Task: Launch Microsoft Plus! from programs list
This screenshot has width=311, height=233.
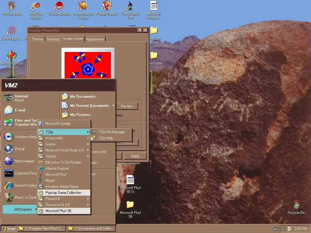Action: coord(64,174)
